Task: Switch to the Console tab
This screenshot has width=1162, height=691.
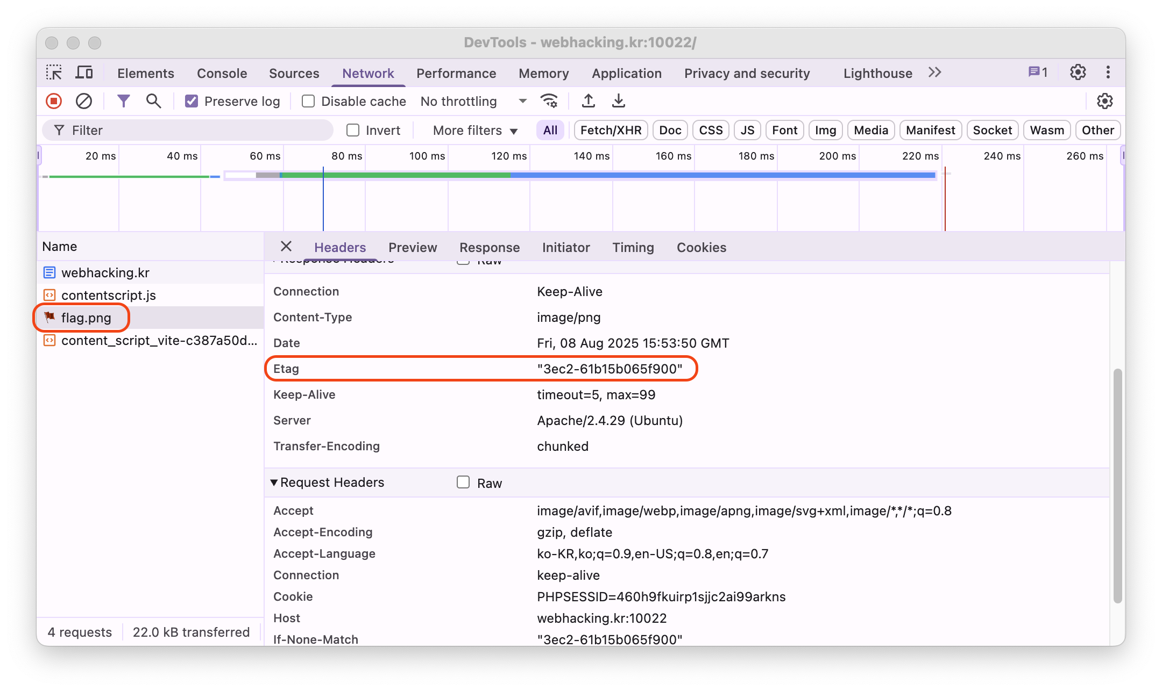Action: coord(222,73)
